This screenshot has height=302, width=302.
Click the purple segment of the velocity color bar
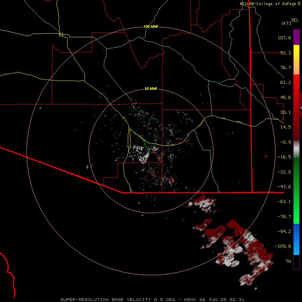pyautogui.click(x=296, y=37)
